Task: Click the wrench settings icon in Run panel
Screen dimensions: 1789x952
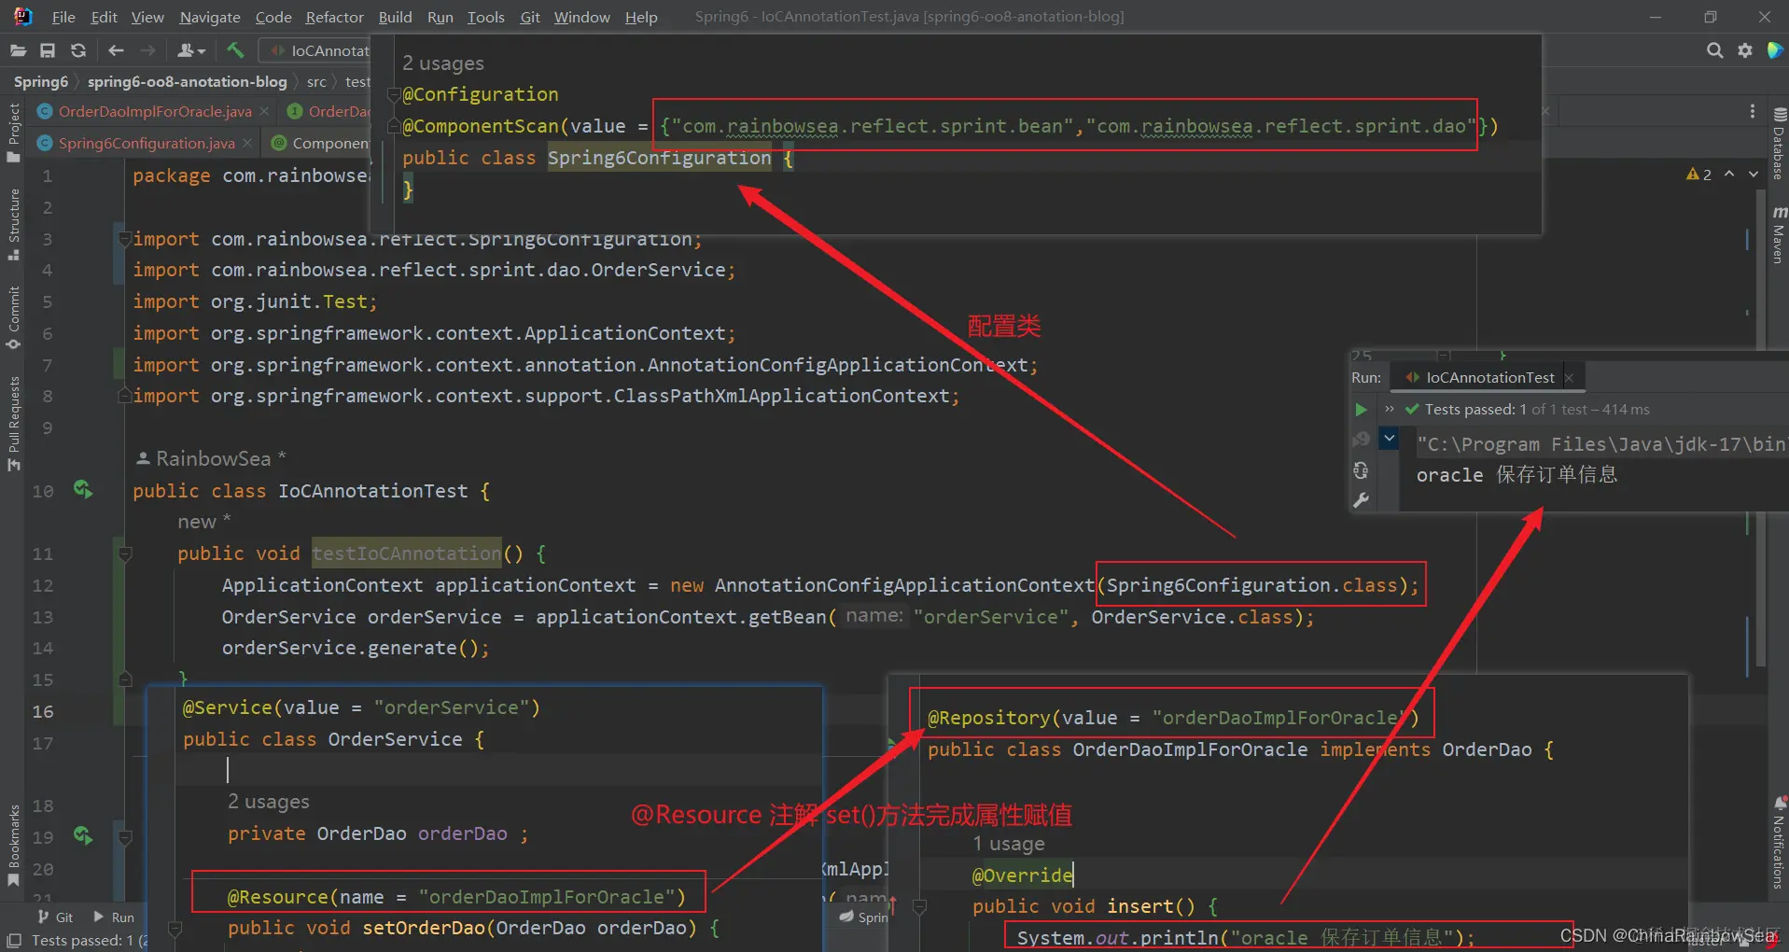Action: tap(1361, 499)
